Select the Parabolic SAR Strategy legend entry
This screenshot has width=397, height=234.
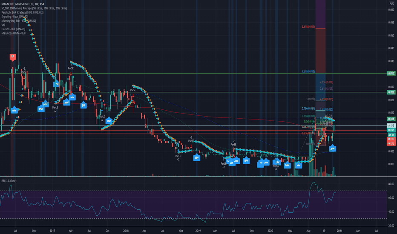22,12
